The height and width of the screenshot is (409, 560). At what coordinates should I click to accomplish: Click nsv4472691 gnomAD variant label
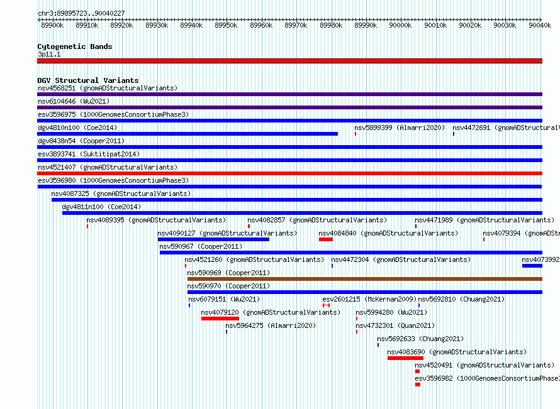coord(506,128)
